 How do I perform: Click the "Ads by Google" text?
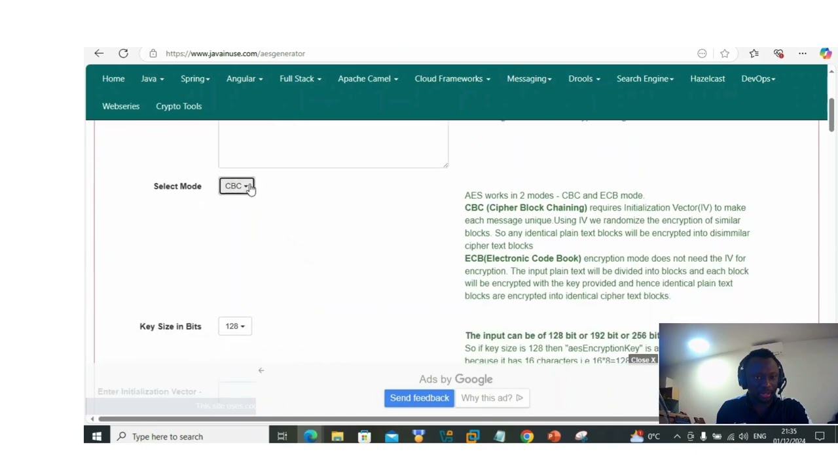(456, 379)
